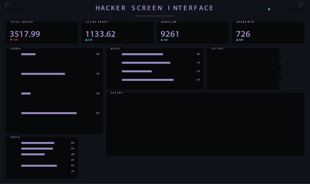Click the Range value 9261

click(x=170, y=34)
